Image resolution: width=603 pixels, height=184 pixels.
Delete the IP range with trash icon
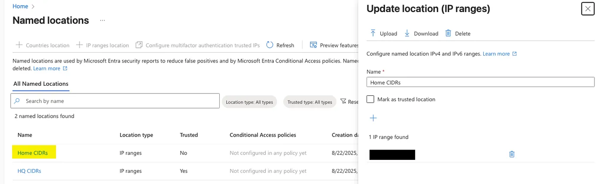(x=512, y=154)
